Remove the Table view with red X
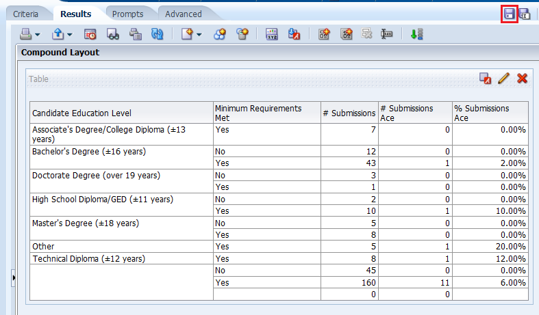 (522, 78)
